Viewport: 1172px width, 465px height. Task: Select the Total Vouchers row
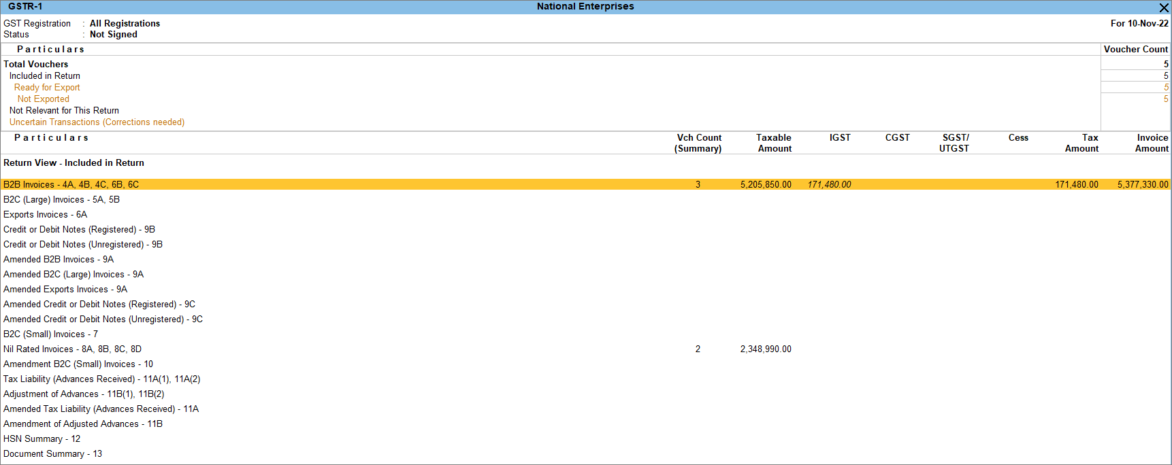coord(585,64)
